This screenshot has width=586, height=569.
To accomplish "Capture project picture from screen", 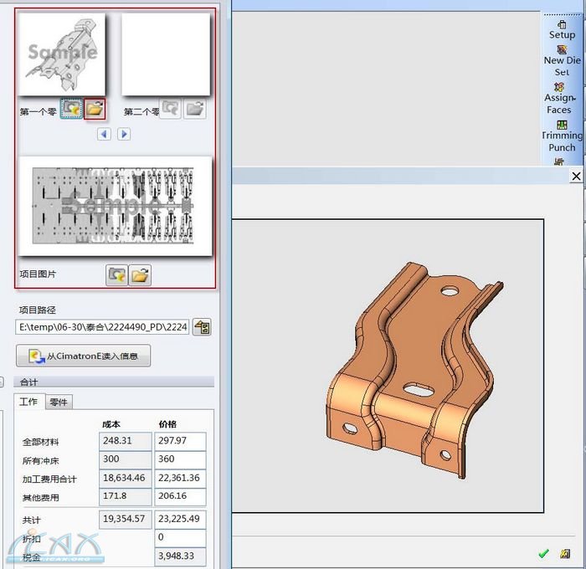I will click(116, 274).
